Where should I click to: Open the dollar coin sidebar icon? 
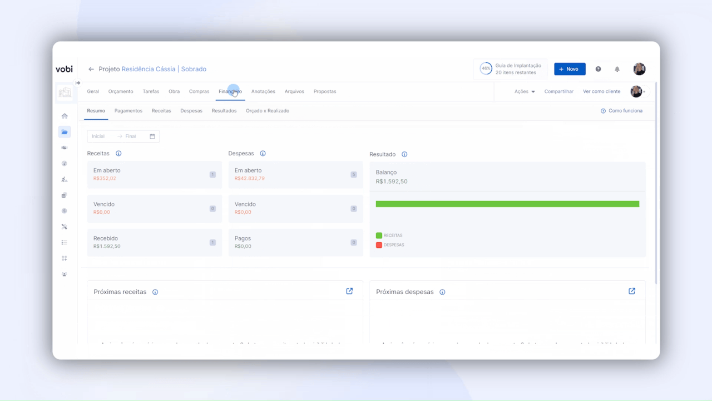[65, 211]
